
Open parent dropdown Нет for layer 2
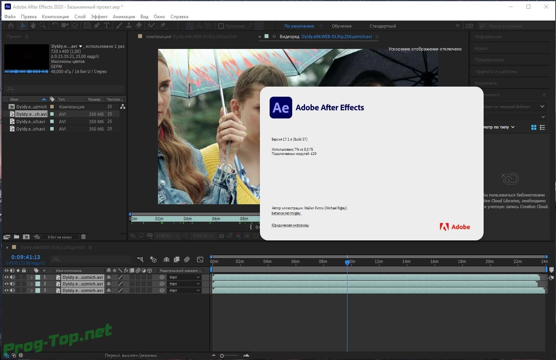coord(184,284)
